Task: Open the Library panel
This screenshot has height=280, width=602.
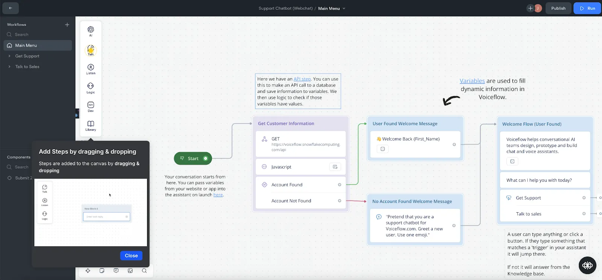Action: [91, 126]
